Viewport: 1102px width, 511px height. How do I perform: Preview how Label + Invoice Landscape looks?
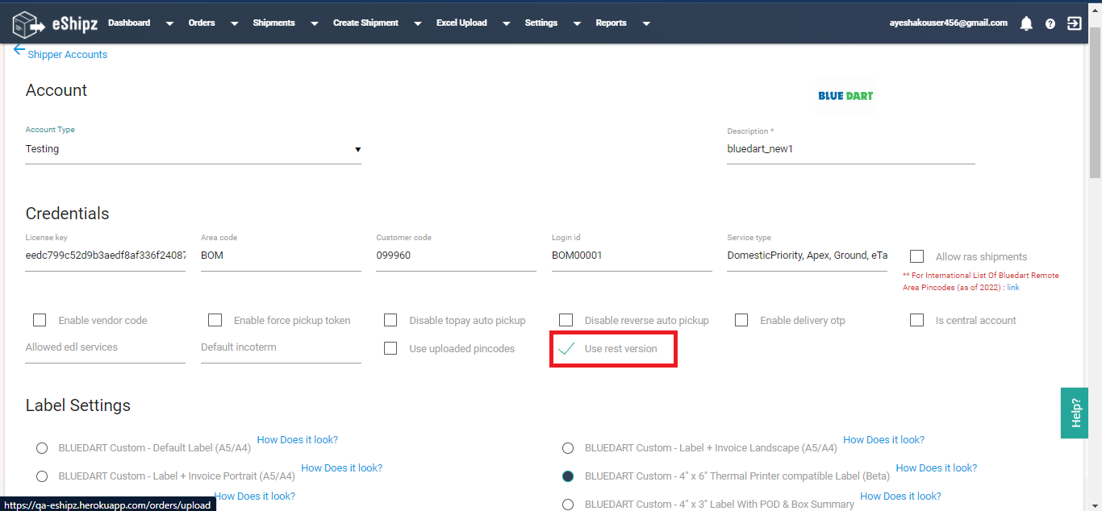[x=883, y=440]
